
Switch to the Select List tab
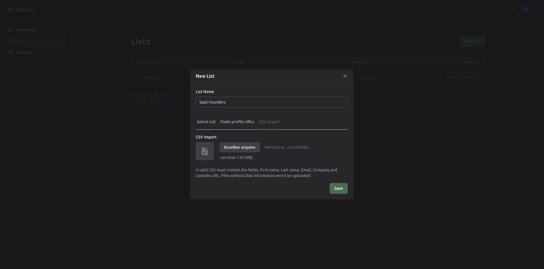(x=206, y=122)
